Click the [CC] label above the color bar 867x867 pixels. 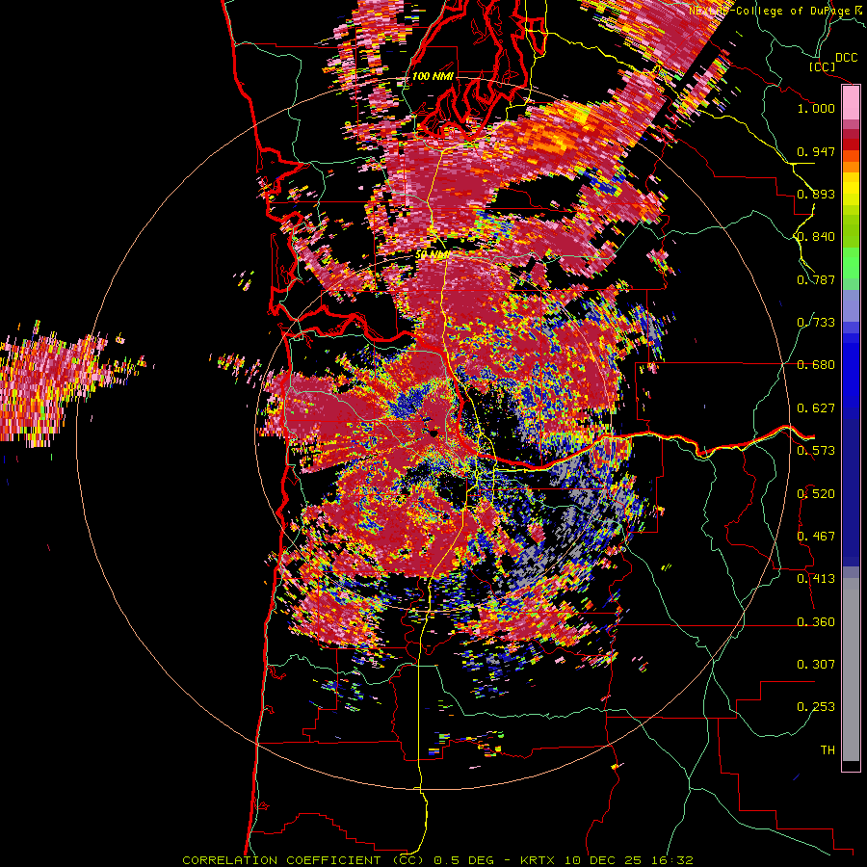coord(822,66)
